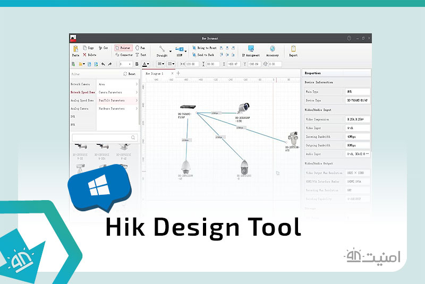This screenshot has width=425, height=284.
Task: Click the 100M cable icon
Action: pos(179,49)
